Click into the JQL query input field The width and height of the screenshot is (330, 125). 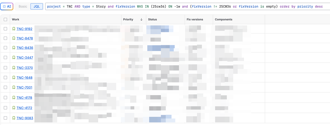coord(187,7)
